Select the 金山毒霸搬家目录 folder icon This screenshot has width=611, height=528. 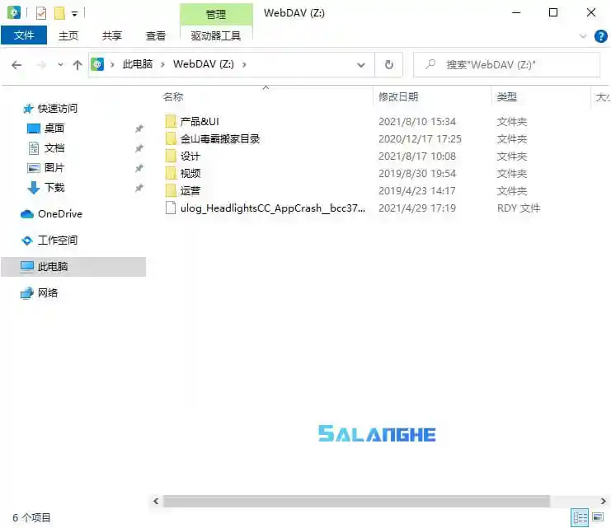point(171,138)
